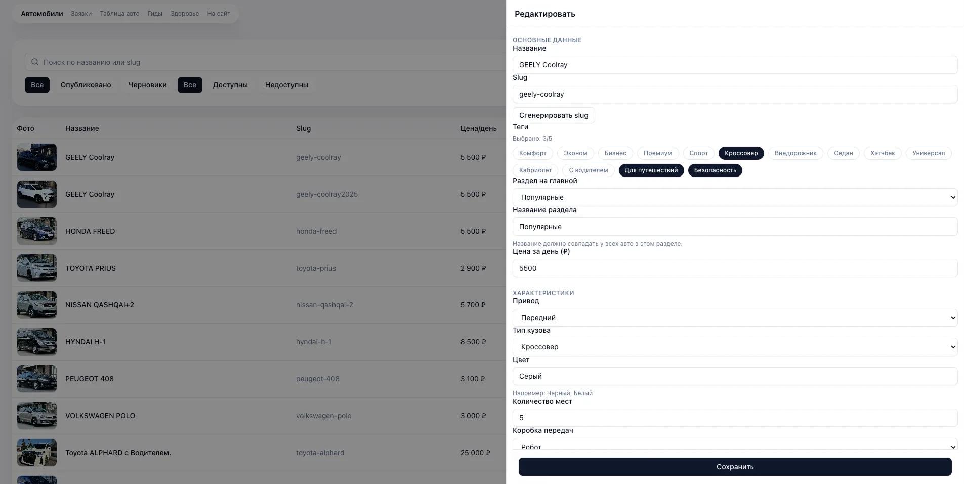Click the peugeot-408 slug text
The height and width of the screenshot is (484, 964).
click(318, 379)
